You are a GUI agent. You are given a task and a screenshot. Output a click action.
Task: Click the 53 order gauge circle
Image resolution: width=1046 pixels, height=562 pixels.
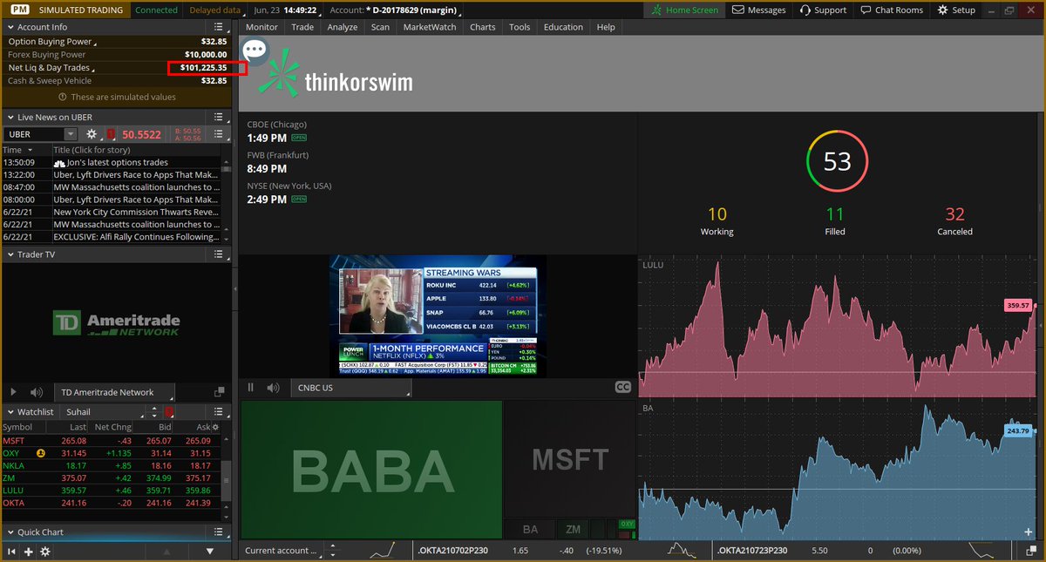[837, 161]
